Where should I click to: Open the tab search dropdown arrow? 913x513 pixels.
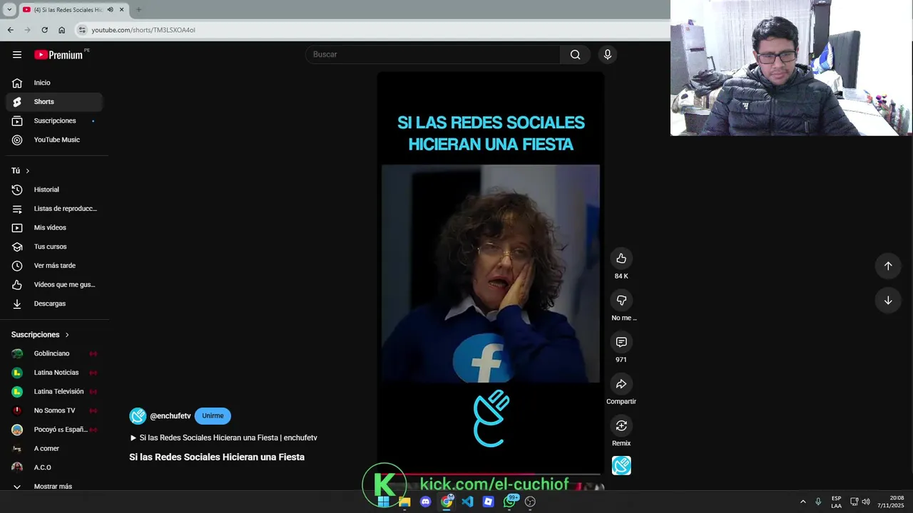[x=9, y=10]
